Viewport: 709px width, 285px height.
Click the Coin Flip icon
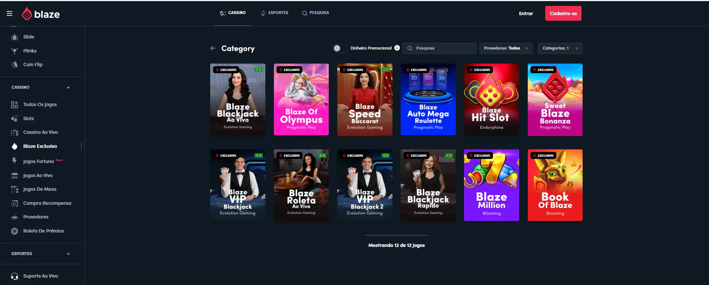[14, 65]
